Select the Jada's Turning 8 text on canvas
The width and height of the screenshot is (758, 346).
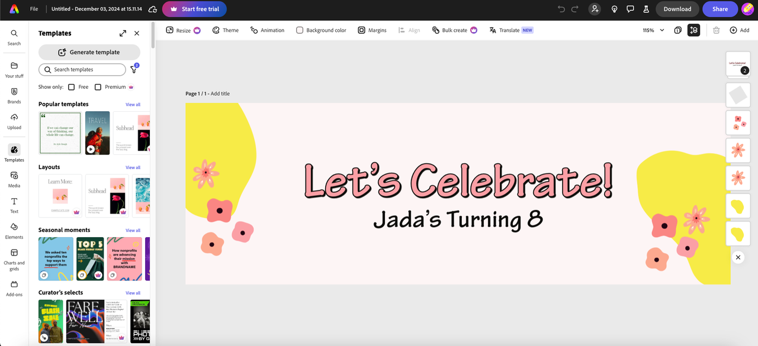click(458, 219)
